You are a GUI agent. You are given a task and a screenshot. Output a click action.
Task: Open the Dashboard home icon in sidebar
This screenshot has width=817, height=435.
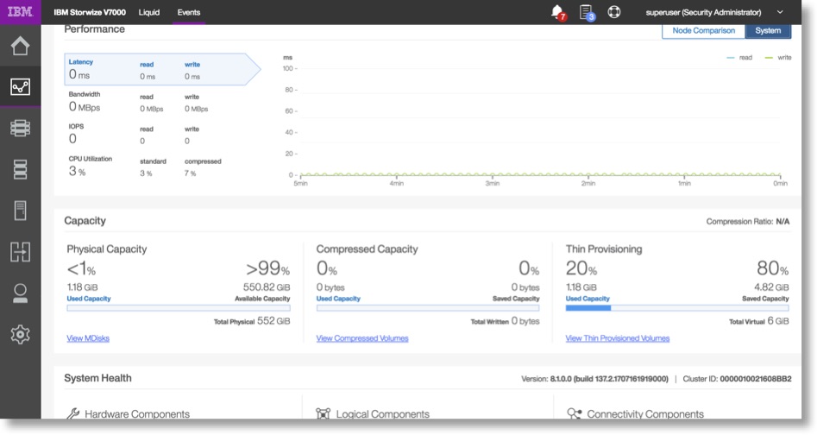point(20,47)
